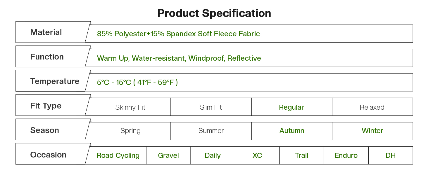Click the DH occasion cell
This screenshot has height=175, width=428.
pos(390,155)
